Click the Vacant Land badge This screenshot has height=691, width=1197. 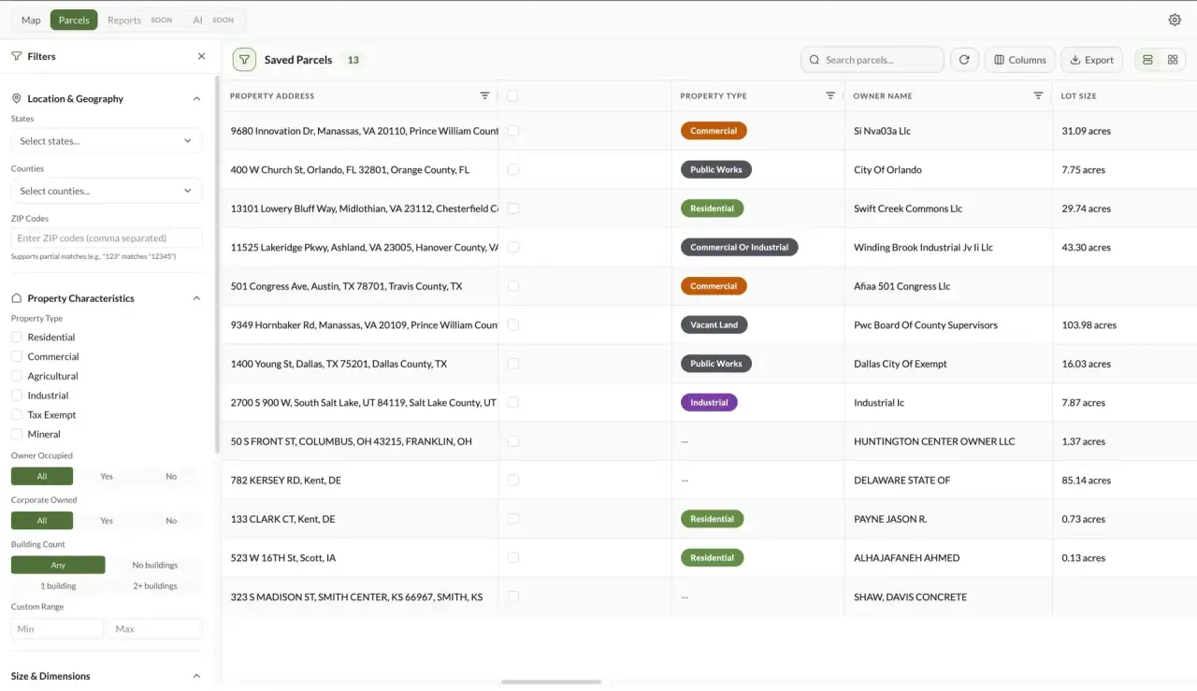714,325
